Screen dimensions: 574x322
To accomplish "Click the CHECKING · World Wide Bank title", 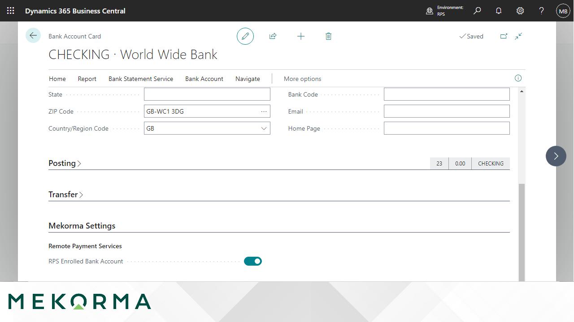I will pos(133,55).
